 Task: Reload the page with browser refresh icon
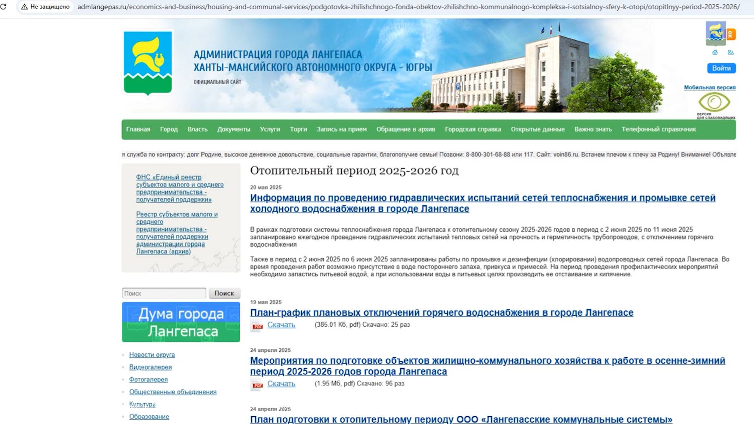click(4, 7)
